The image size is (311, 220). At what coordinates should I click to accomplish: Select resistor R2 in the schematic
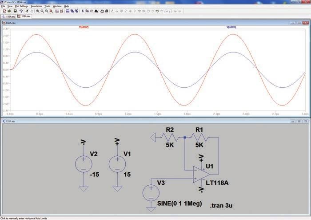(170, 137)
